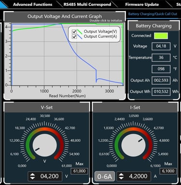
Task: Click 'Double click to initialize' hint text
Action: click(106, 21)
